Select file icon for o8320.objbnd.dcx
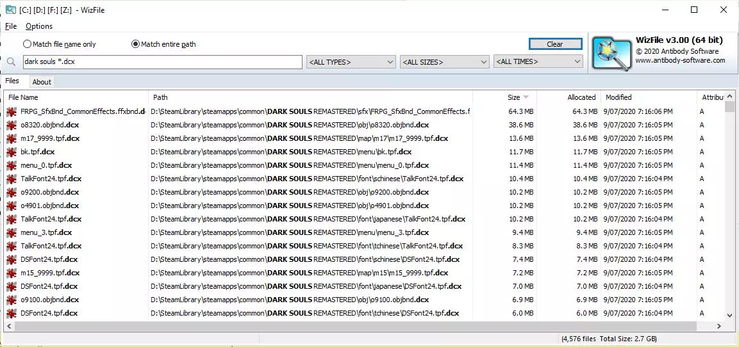Screen dimensions: 739x347 (12, 125)
